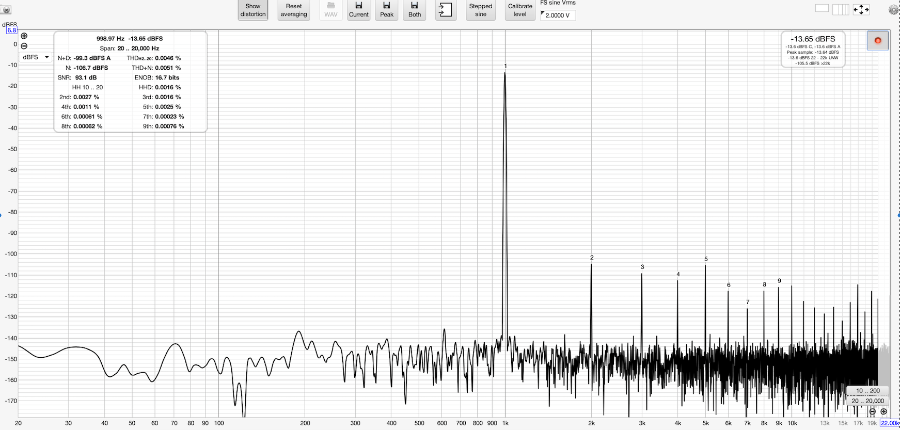Save Both current and peak traces

tap(415, 10)
